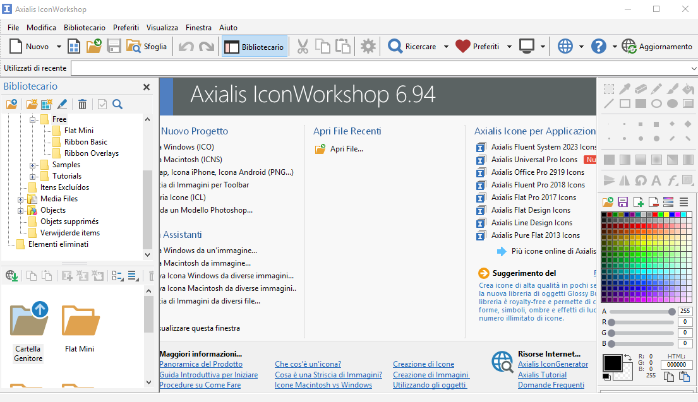The width and height of the screenshot is (698, 402).
Task: Click the rotate tool icon
Action: coord(641,180)
